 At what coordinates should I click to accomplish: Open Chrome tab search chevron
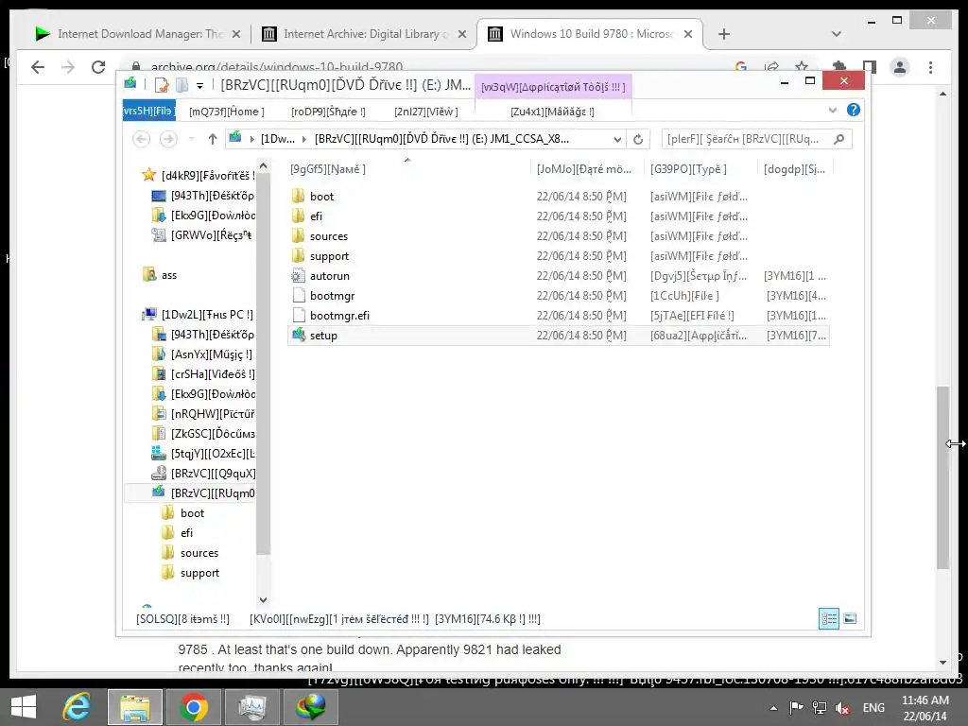coord(836,34)
